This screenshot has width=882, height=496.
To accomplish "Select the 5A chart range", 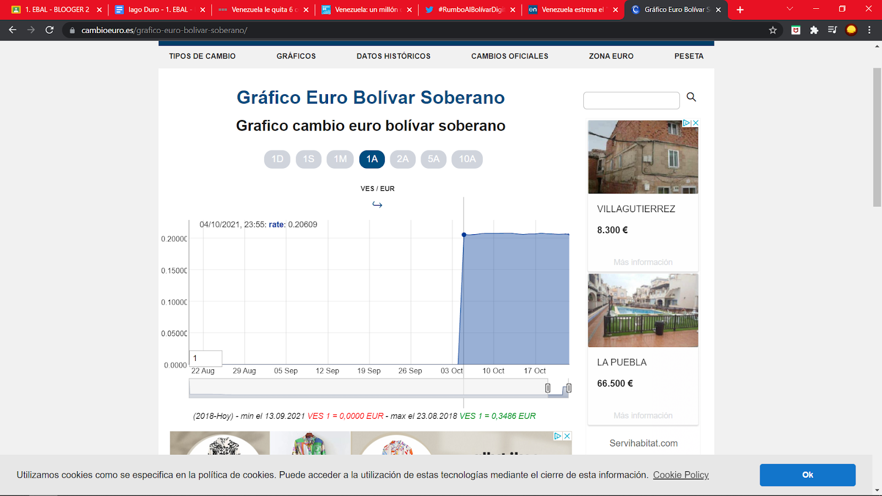I will click(x=434, y=159).
